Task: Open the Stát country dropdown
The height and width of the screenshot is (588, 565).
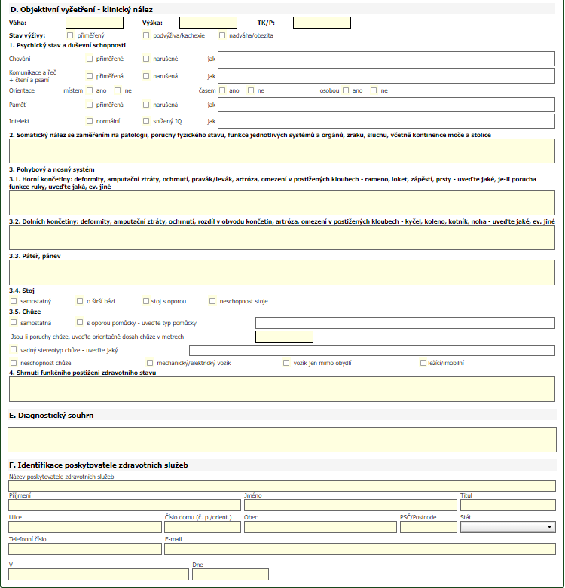Action: point(508,527)
